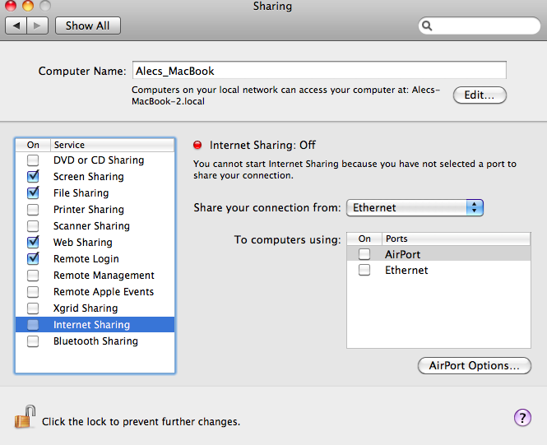Screen dimensions: 547x445
Task: Open the Share your connection from dropdown
Action: coord(415,208)
